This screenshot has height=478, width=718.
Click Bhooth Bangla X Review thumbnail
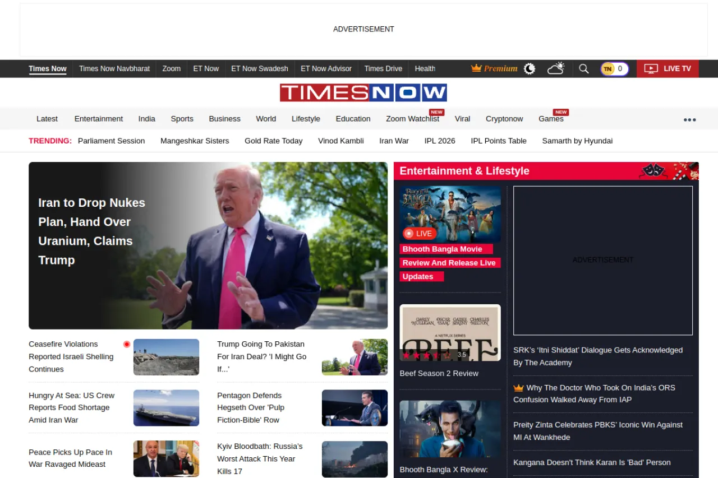450,429
